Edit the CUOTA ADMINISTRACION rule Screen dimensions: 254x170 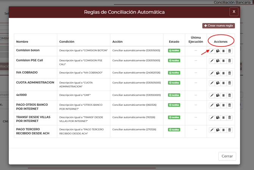coord(212,83)
